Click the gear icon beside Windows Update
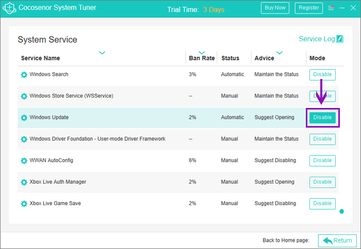The height and width of the screenshot is (249, 361). coord(24,118)
